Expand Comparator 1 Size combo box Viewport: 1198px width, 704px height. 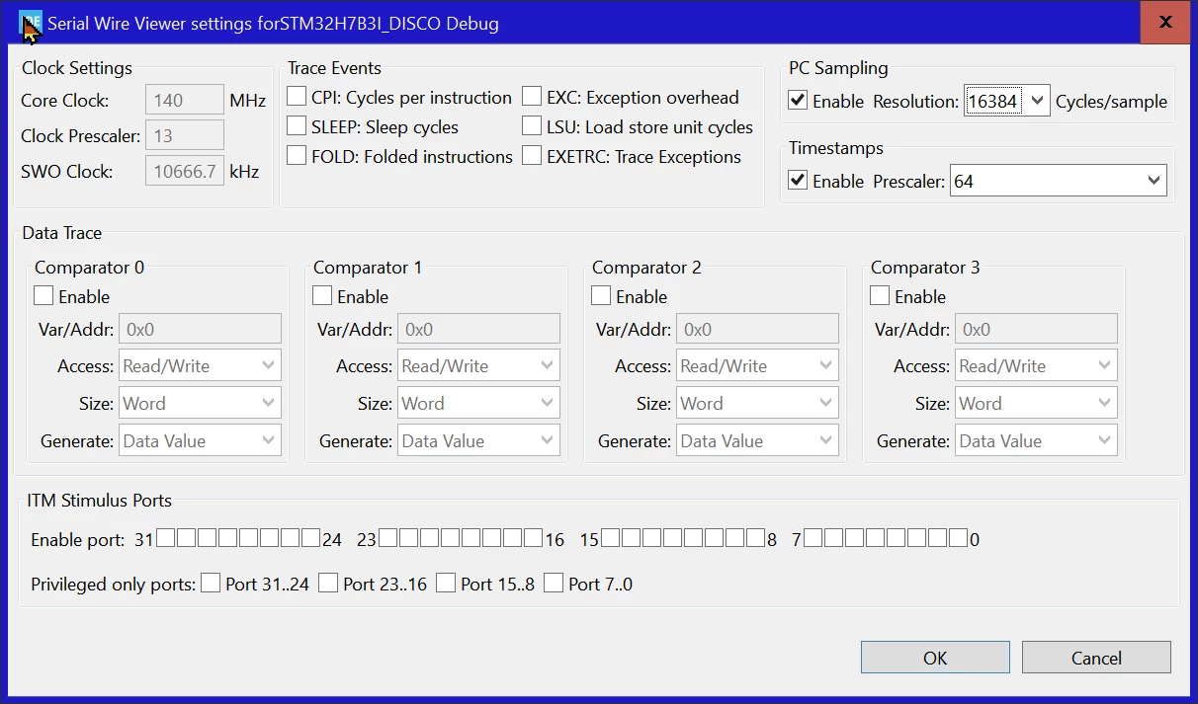pyautogui.click(x=478, y=403)
